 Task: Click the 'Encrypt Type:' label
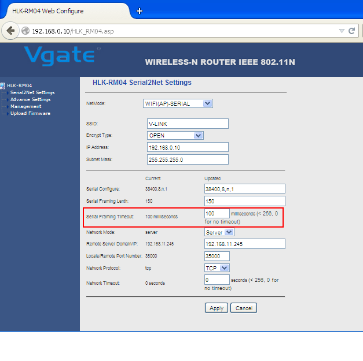pos(100,135)
